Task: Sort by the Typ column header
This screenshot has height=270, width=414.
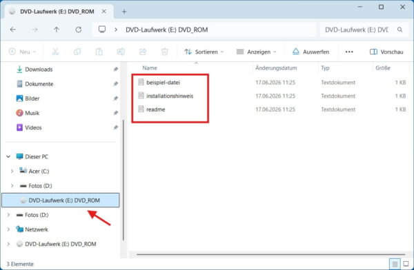Action: point(325,67)
